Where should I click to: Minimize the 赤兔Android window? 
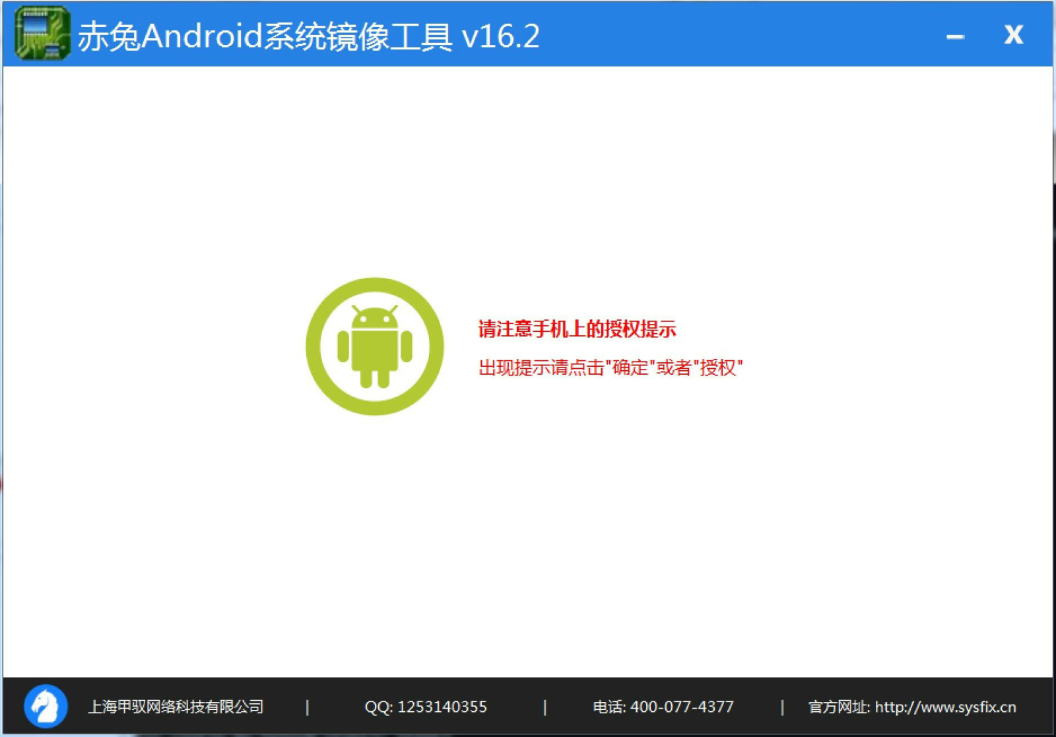tap(955, 37)
